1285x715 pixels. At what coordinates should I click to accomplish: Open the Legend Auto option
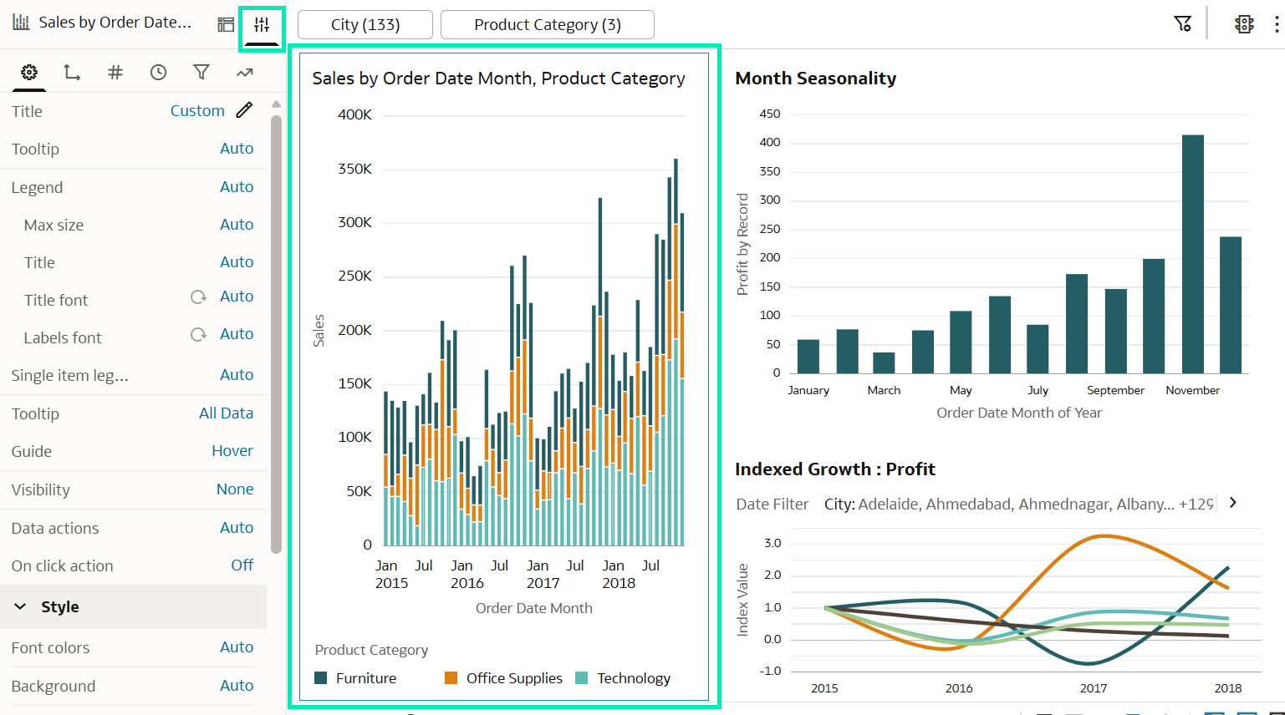[237, 187]
